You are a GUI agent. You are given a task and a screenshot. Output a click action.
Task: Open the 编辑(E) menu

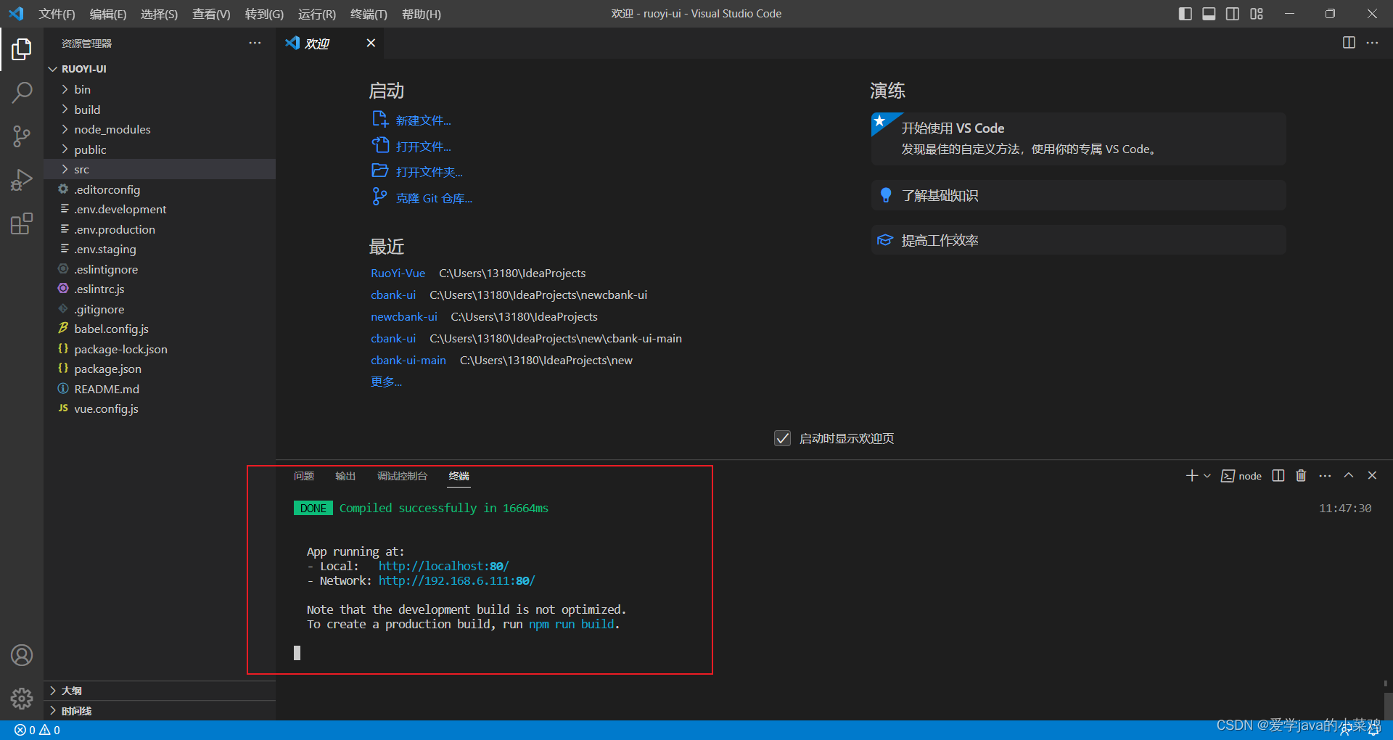108,14
